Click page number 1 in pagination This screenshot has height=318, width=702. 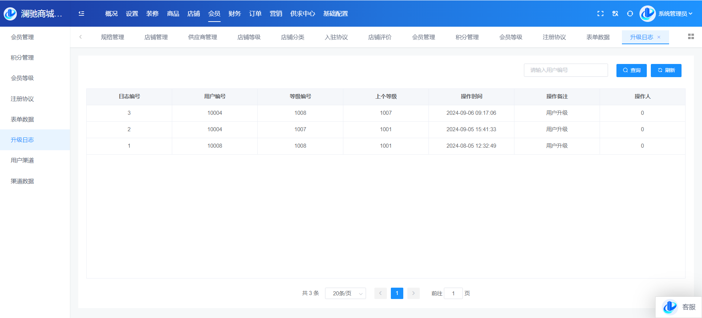pos(397,294)
